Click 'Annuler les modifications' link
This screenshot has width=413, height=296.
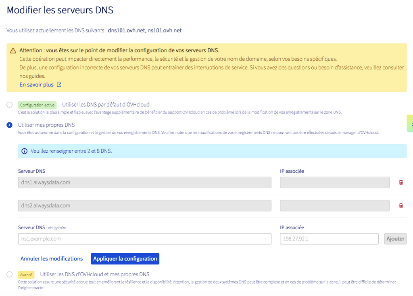[52, 259]
